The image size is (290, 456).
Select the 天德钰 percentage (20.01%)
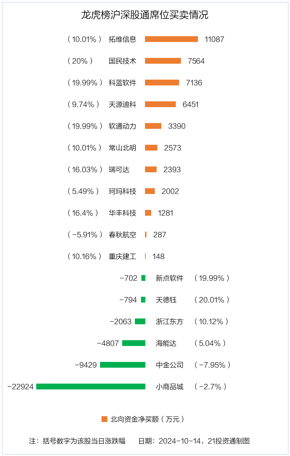tap(212, 300)
